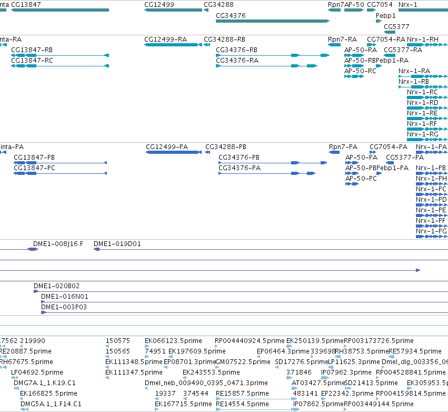Click EST label 150575
The width and height of the screenshot is (448, 412).
click(118, 340)
